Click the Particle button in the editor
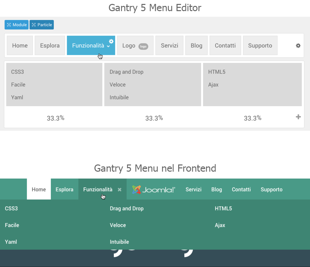This screenshot has width=310, height=267. (42, 25)
